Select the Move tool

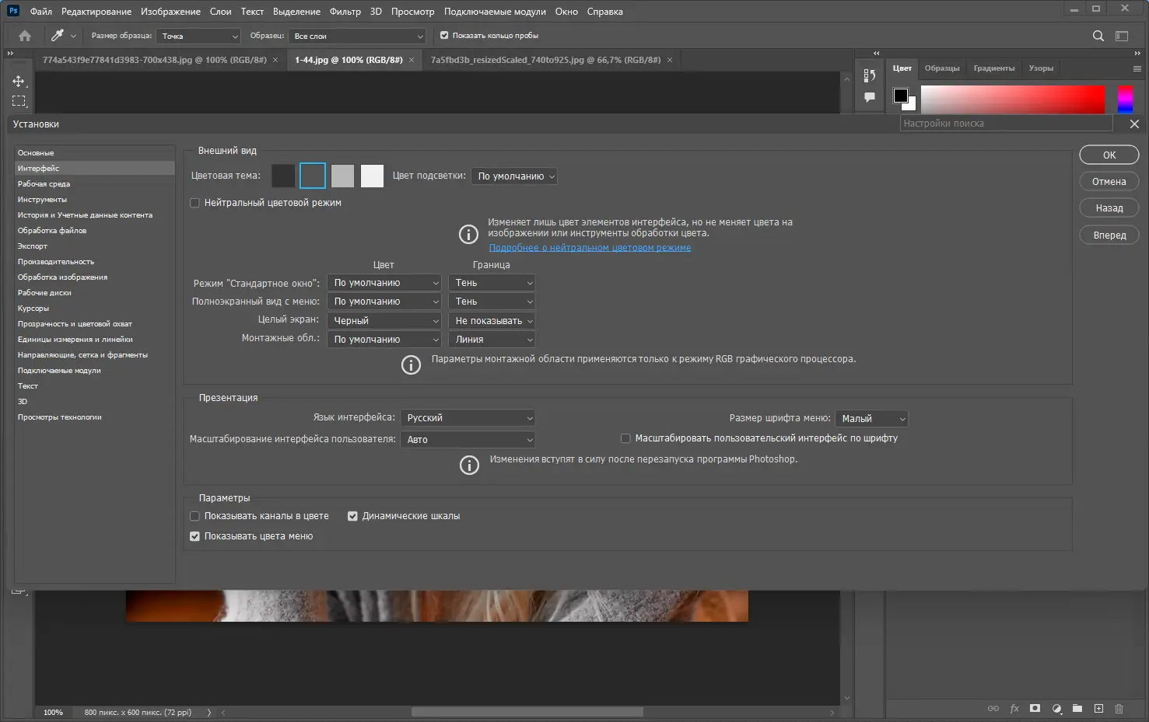pyautogui.click(x=19, y=82)
